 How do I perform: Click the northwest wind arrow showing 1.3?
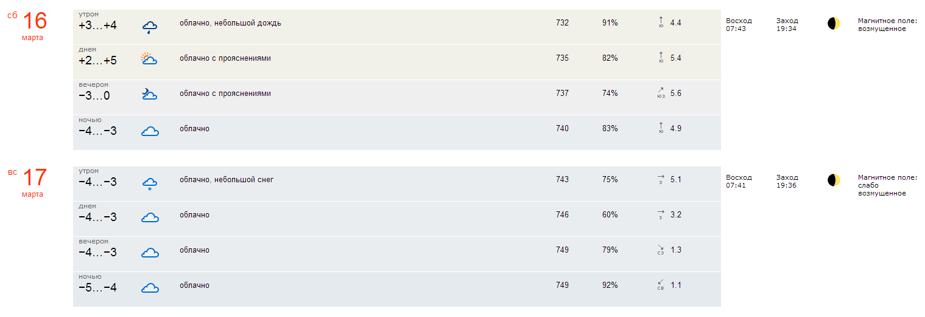tap(661, 250)
